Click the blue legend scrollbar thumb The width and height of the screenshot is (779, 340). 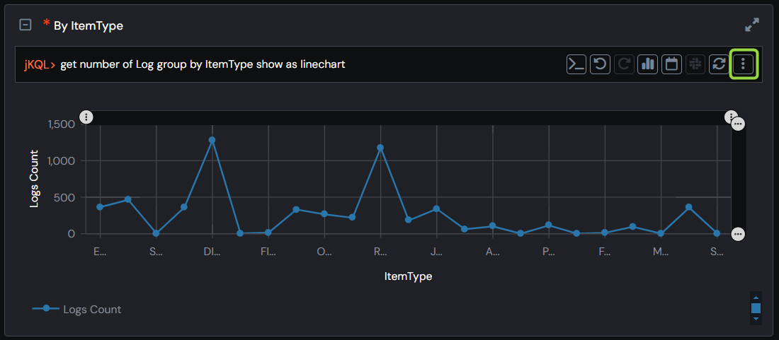pos(756,308)
